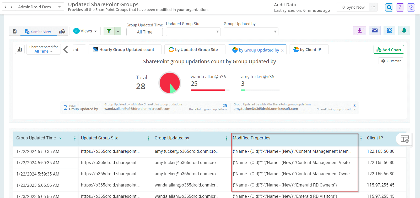Click the wanda.allan legend entry with 25
This screenshot has width=420, height=198.
(x=210, y=80)
